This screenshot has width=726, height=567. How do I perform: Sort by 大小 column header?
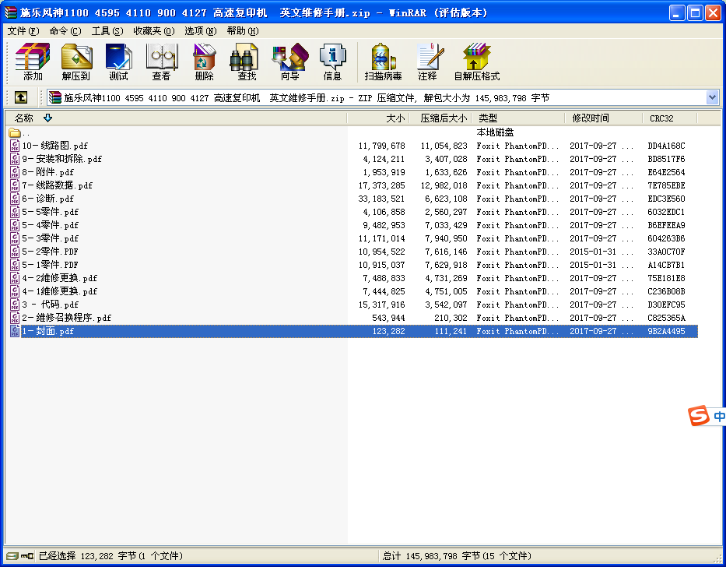(377, 118)
